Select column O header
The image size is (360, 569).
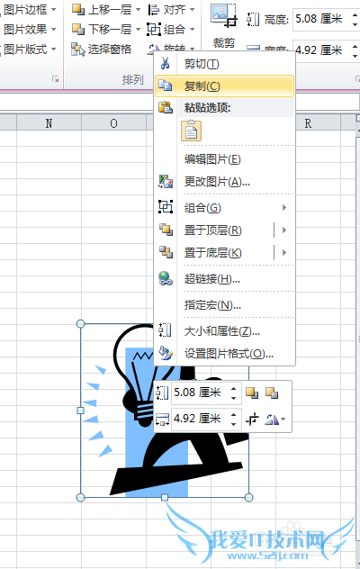click(114, 123)
